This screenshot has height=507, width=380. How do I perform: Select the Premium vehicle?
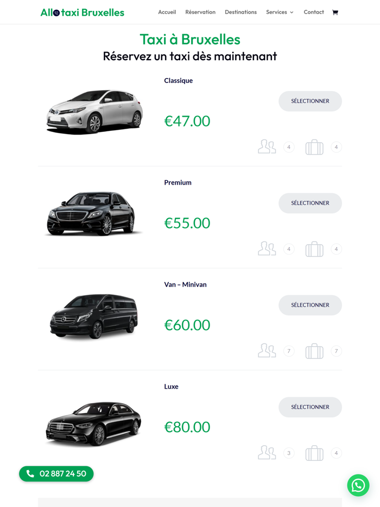coord(310,203)
